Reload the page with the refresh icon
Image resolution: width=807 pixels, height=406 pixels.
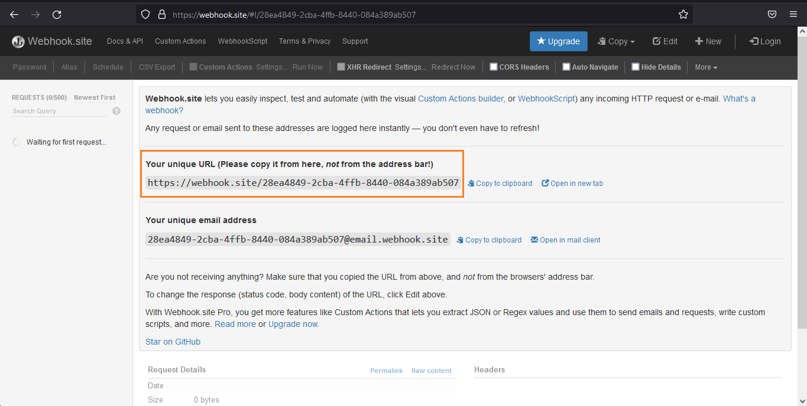click(57, 14)
